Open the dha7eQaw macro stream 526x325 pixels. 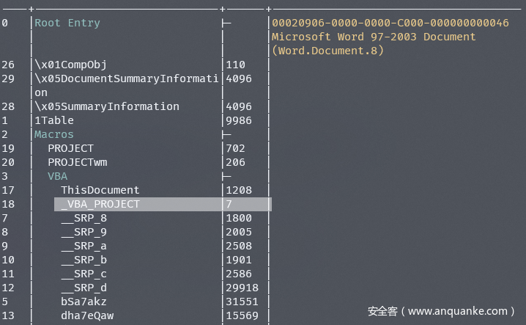click(x=87, y=315)
